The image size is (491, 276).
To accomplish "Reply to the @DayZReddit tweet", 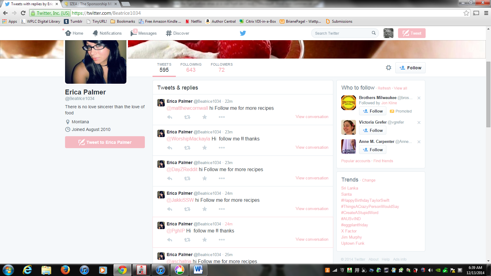I will point(170,178).
